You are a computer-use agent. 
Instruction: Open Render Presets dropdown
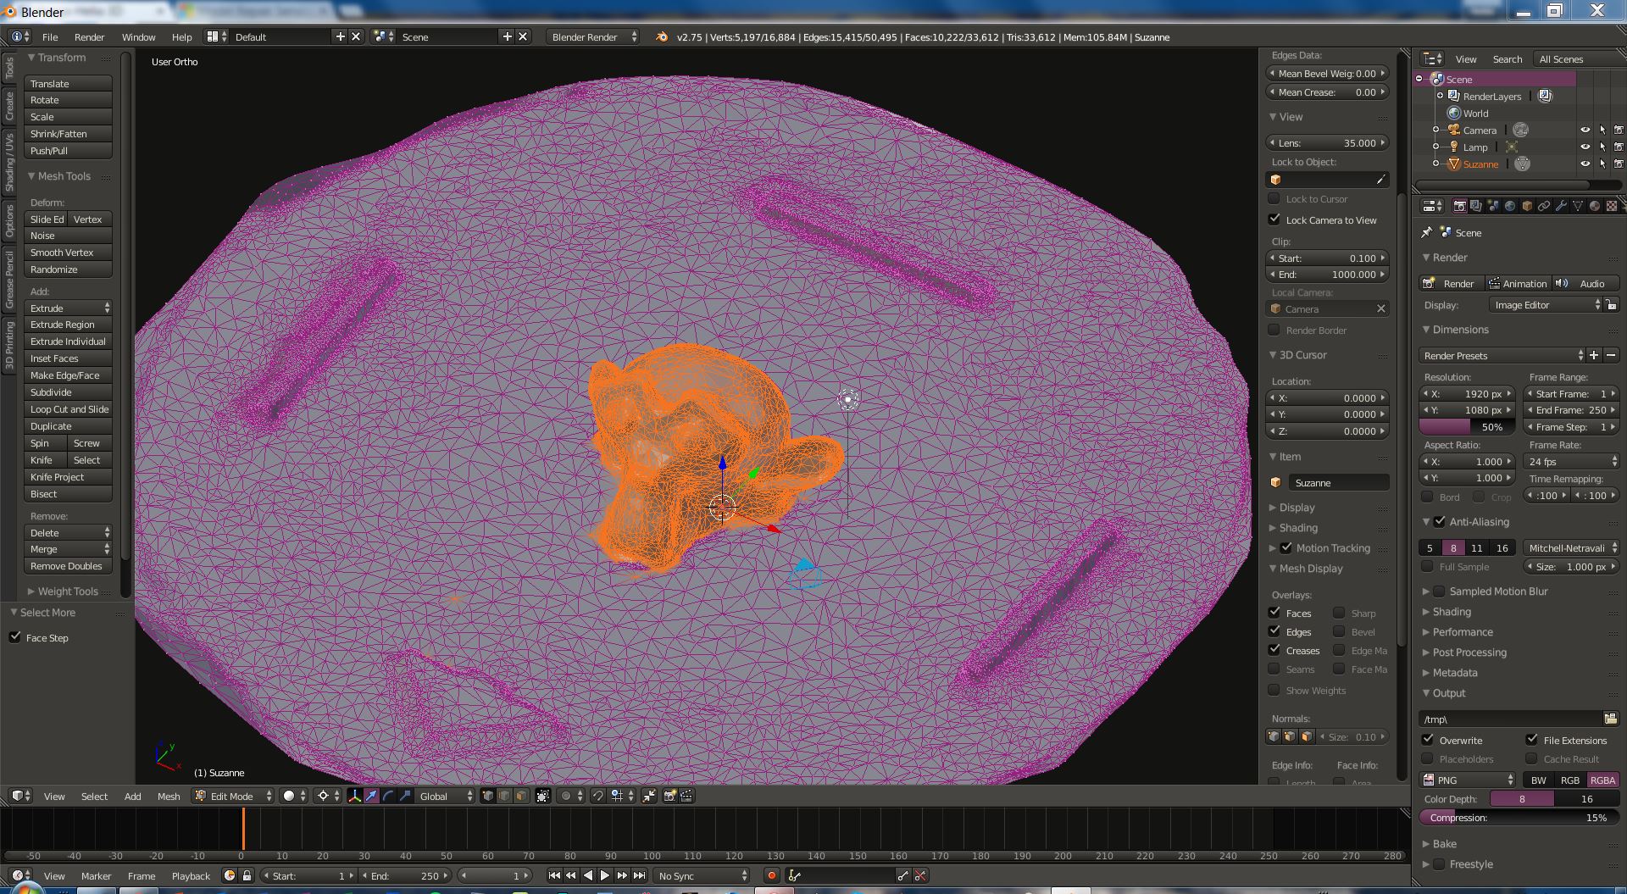[x=1502, y=355]
